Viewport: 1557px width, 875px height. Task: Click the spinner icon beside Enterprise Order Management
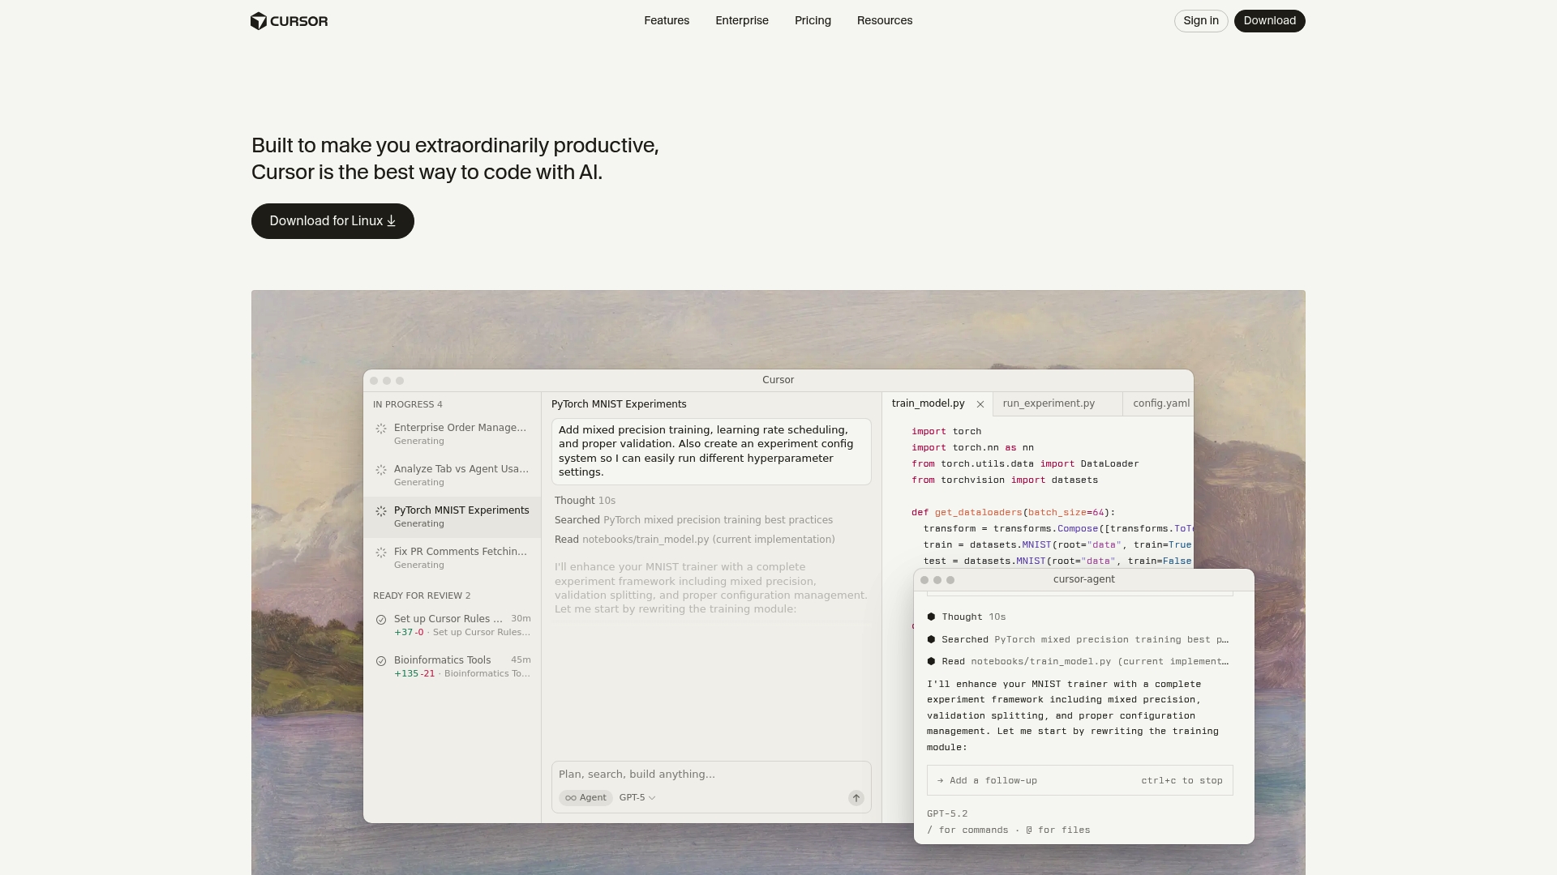[x=381, y=429]
